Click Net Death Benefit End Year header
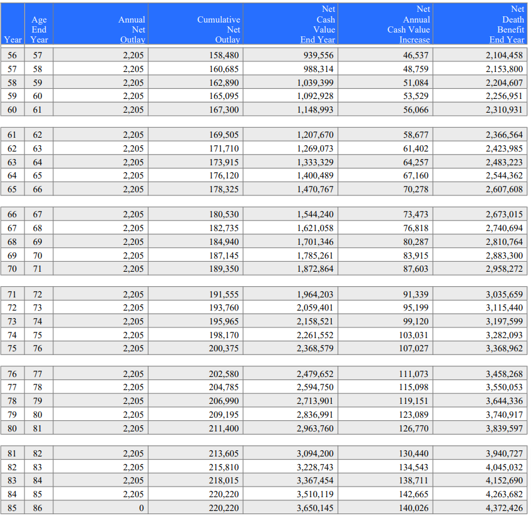 (x=507, y=24)
